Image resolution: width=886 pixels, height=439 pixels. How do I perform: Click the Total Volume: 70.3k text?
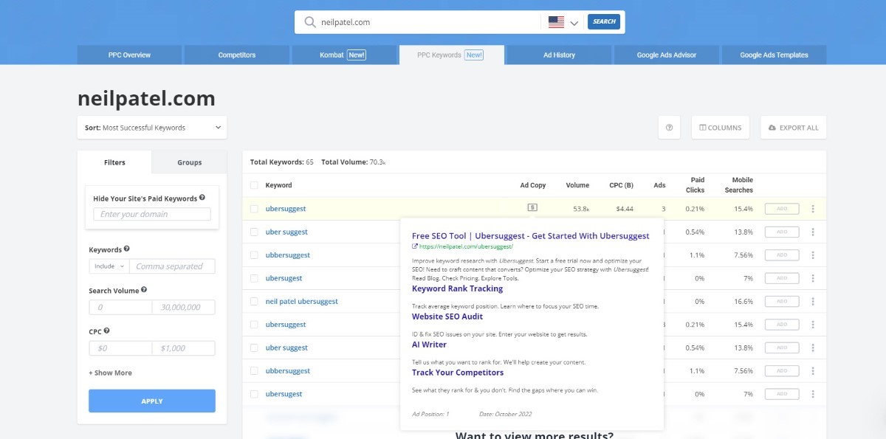[354, 162]
